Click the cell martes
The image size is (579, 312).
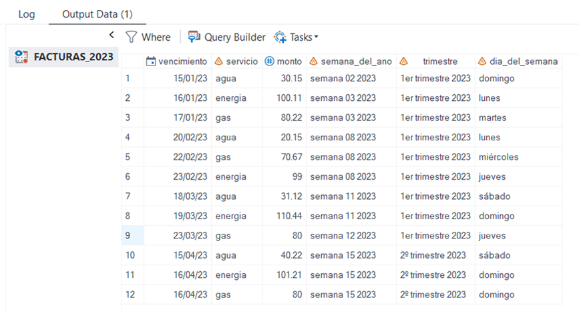coord(518,118)
